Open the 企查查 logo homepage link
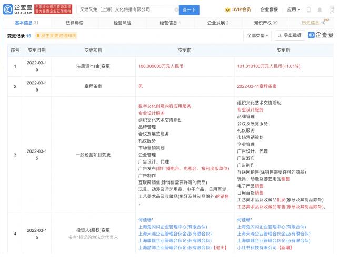 pyautogui.click(x=18, y=9)
